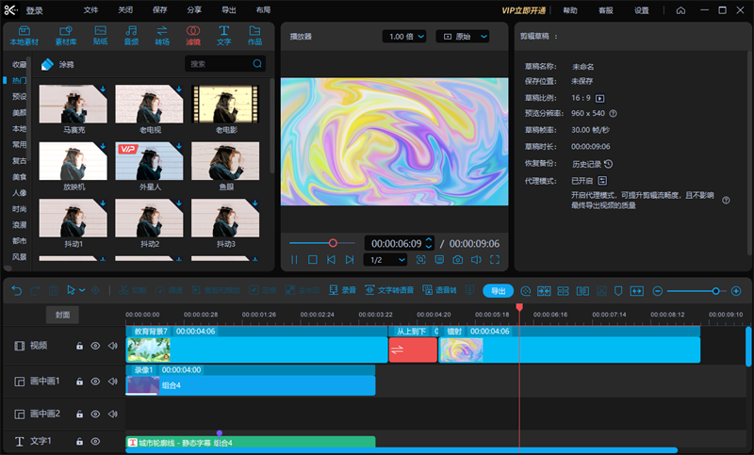Open the 贴纸 (stickers) panel

(x=100, y=36)
